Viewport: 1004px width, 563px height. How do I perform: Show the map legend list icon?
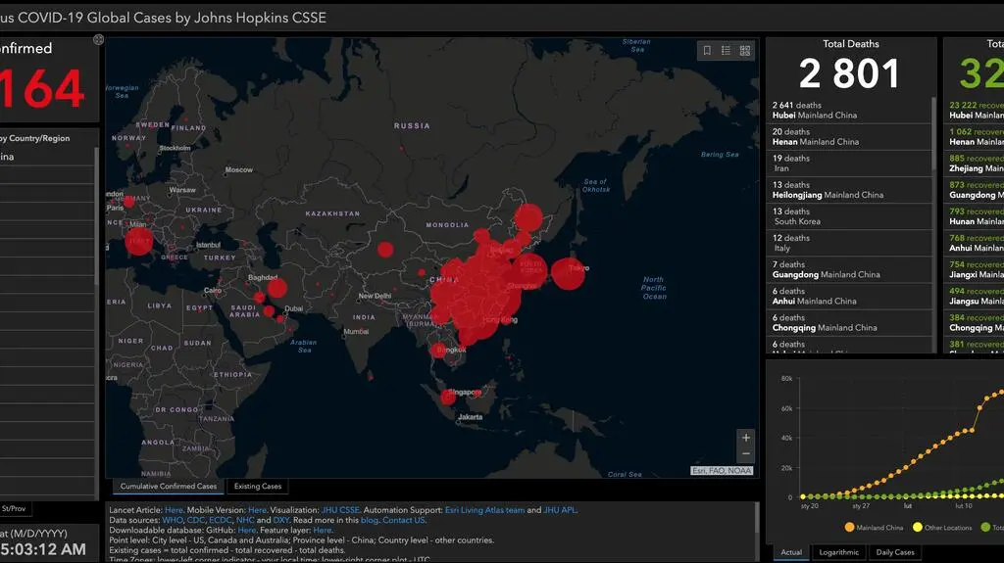(x=727, y=51)
